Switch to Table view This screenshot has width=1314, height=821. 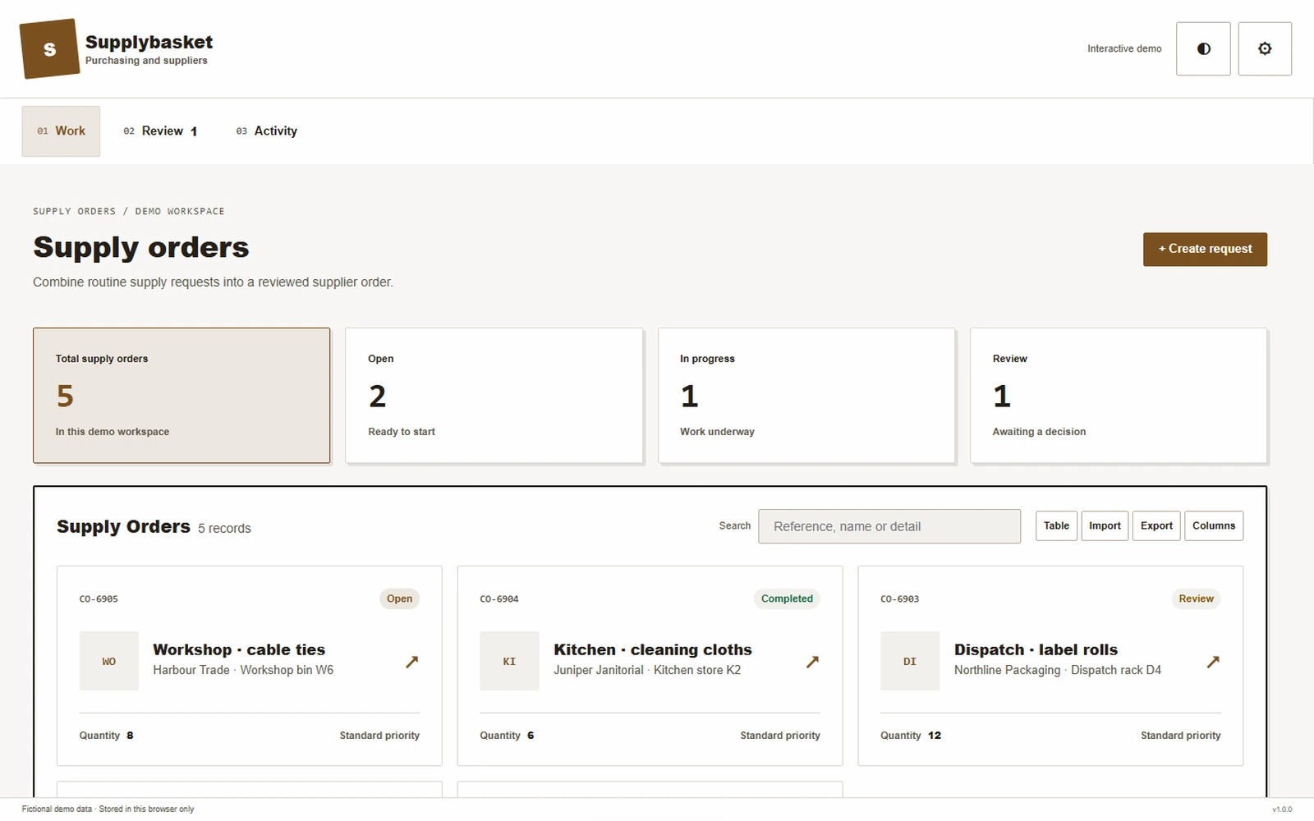(x=1056, y=526)
